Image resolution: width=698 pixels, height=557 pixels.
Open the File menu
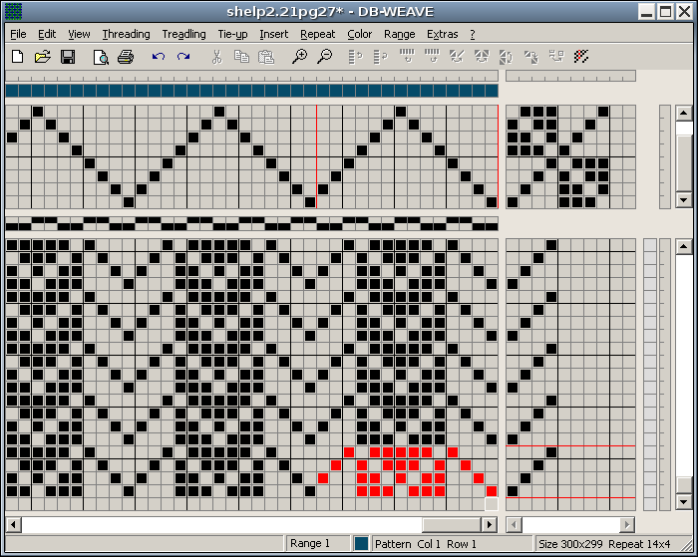18,34
